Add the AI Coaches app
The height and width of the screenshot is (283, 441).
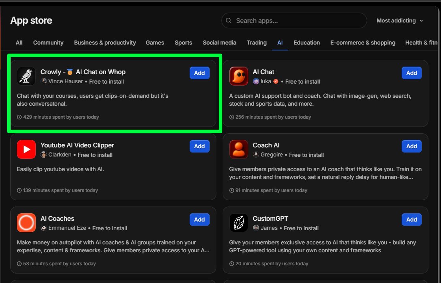pos(199,219)
